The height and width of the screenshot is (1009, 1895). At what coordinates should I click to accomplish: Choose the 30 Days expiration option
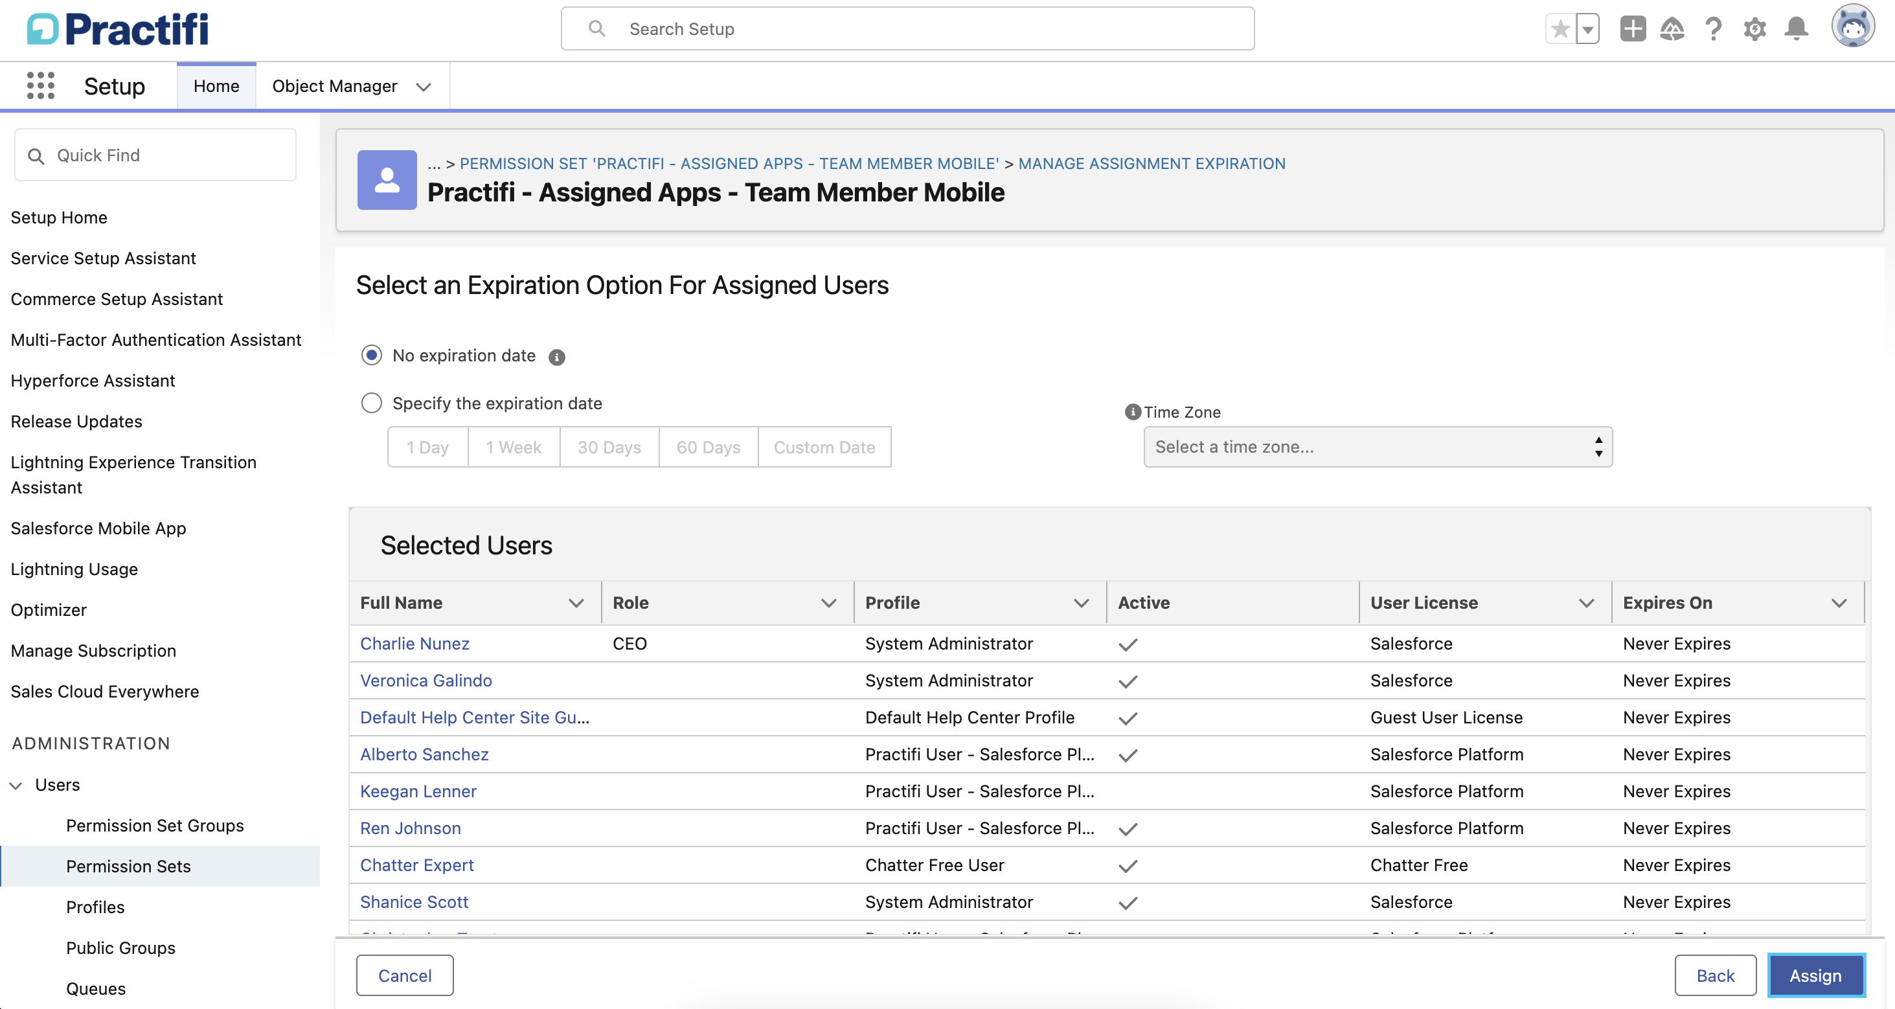(609, 447)
